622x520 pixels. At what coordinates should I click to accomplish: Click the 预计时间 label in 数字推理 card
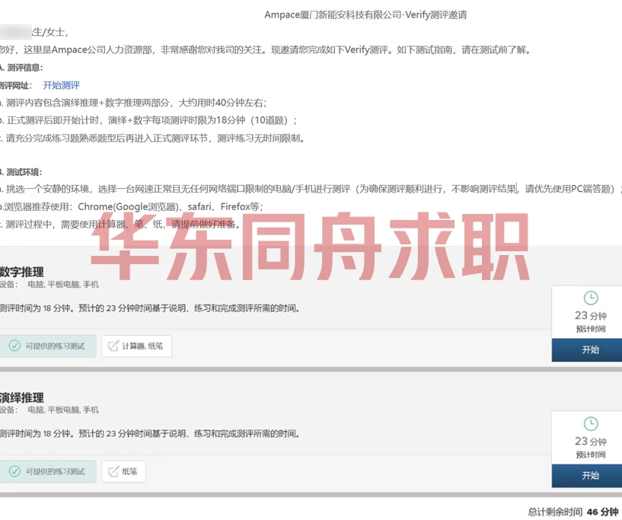(591, 329)
